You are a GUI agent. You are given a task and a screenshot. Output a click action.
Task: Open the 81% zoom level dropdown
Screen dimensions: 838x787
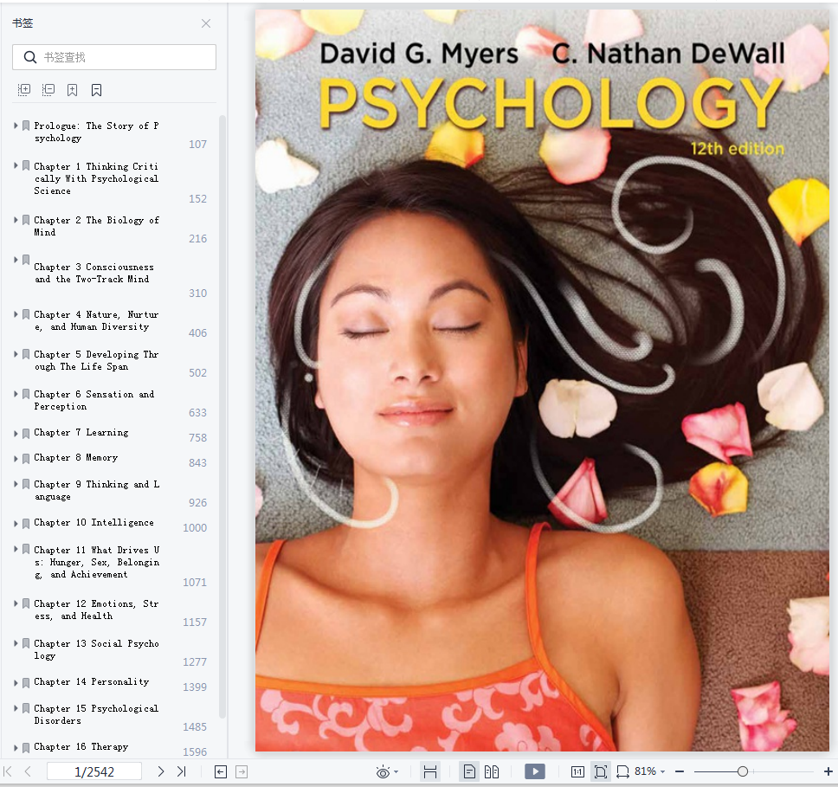663,771
